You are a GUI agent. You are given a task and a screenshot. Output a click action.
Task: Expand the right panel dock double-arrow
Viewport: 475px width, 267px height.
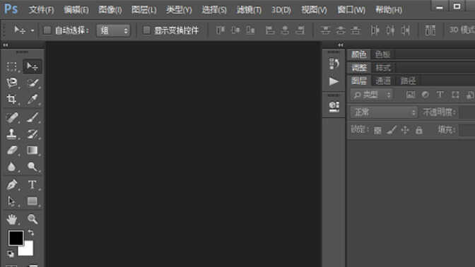point(341,45)
